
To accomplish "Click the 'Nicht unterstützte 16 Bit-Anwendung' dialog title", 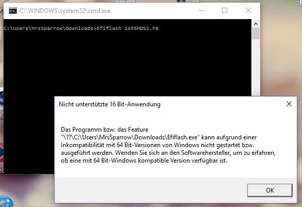I will tap(109, 104).
